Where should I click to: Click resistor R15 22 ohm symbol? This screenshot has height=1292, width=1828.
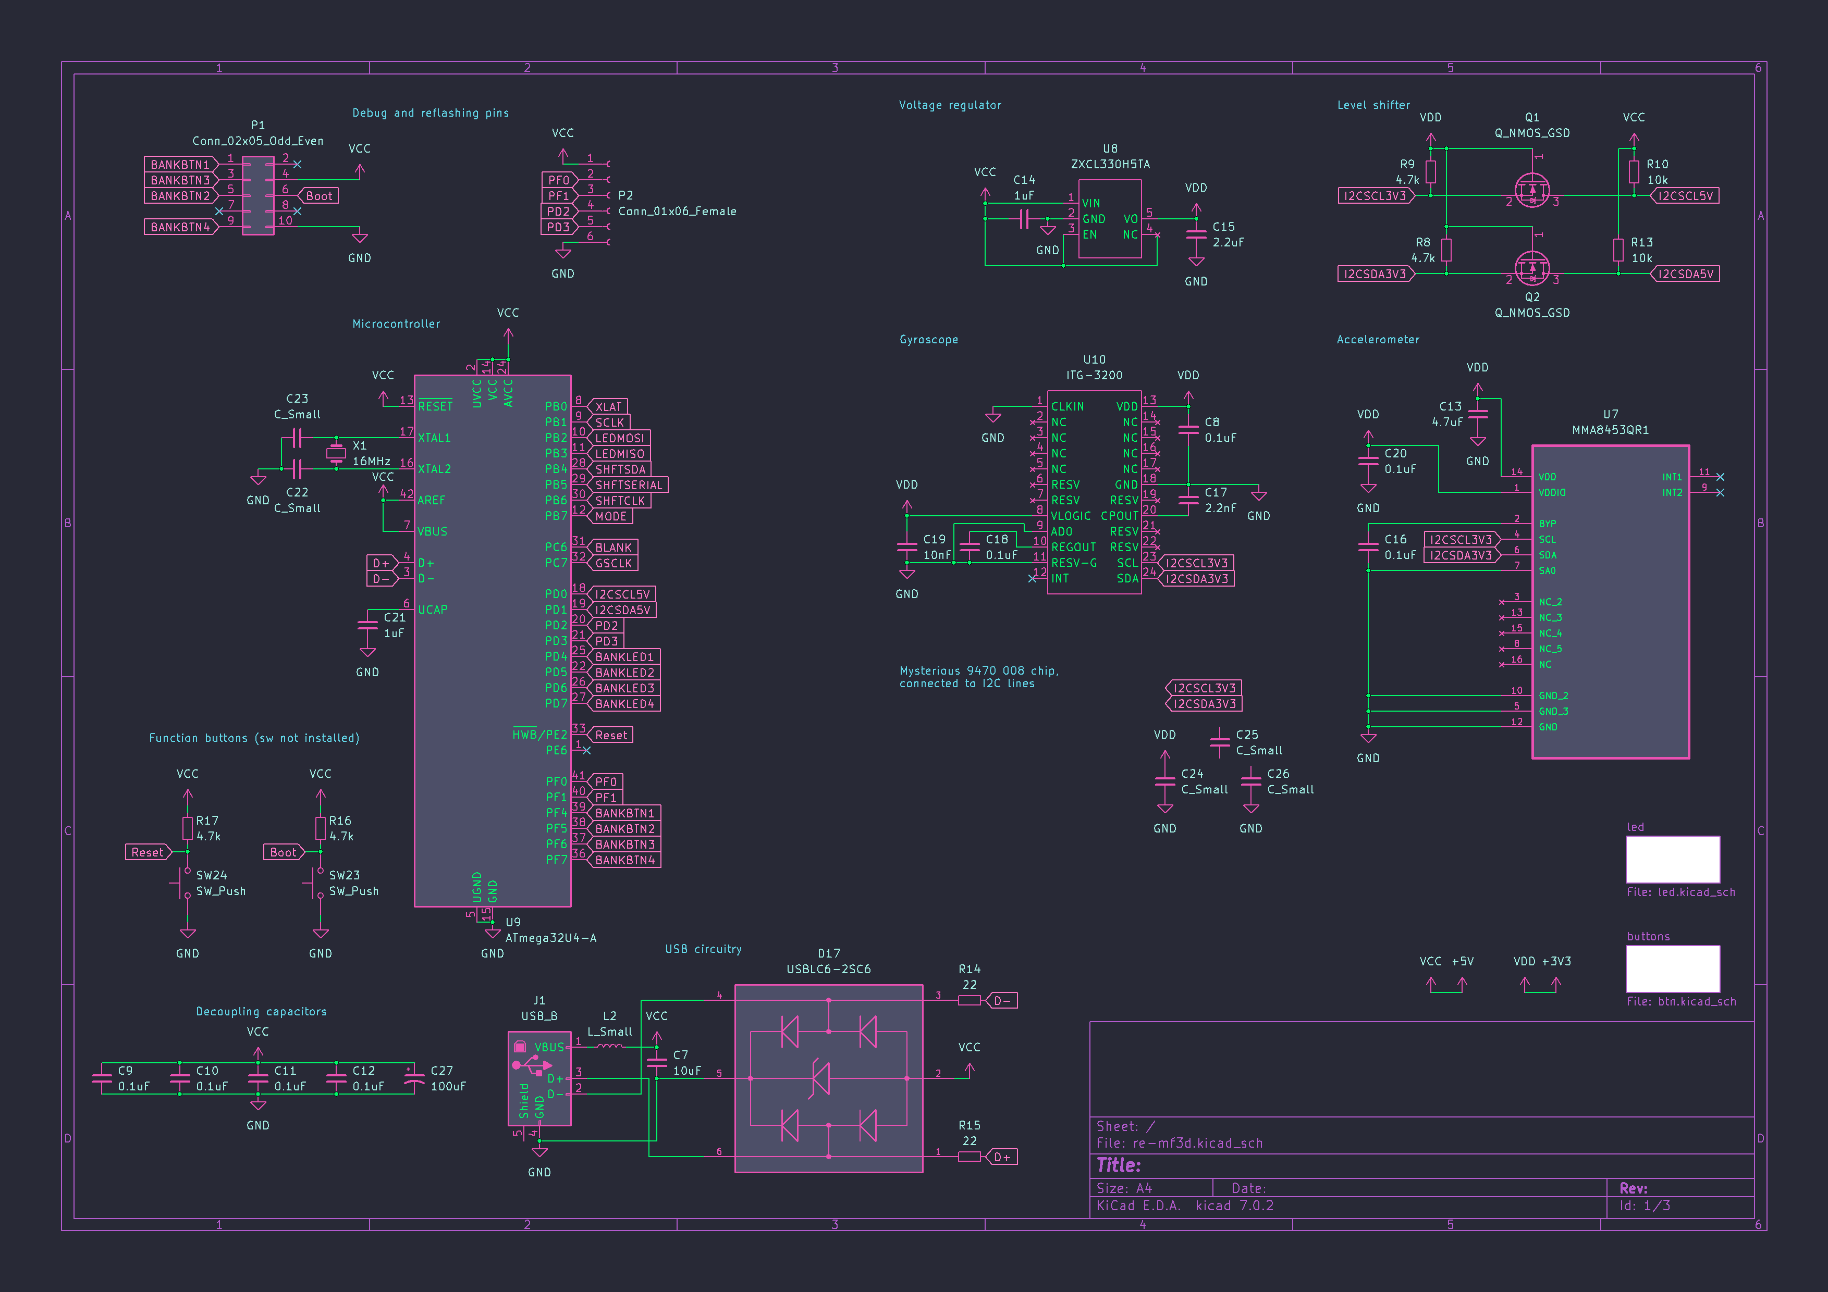click(x=969, y=1156)
